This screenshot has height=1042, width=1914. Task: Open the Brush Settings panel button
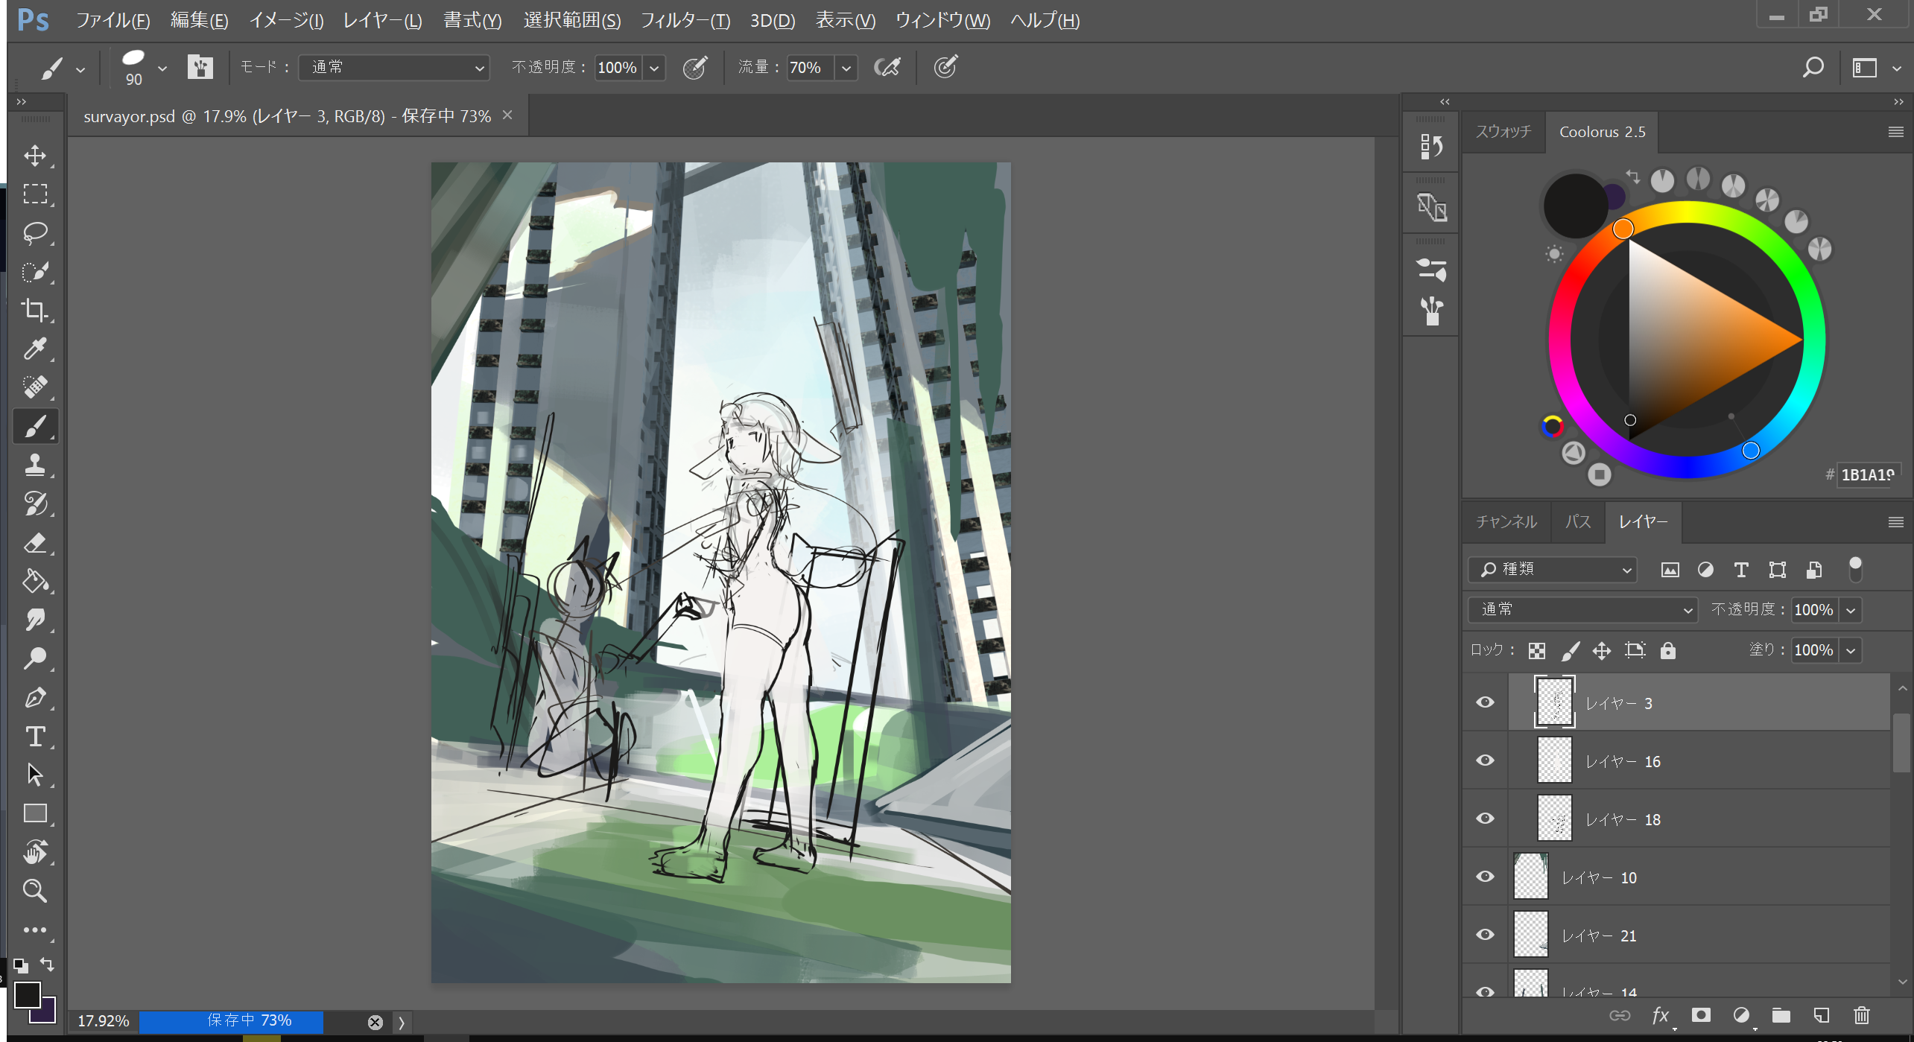tap(200, 68)
